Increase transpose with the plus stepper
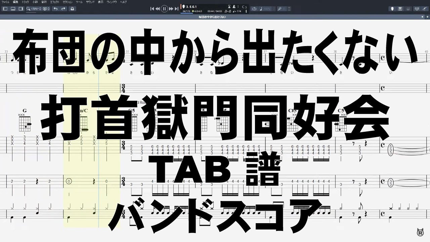 point(290,8)
